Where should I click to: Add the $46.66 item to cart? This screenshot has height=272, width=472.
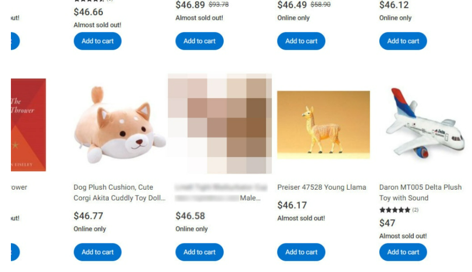(97, 41)
